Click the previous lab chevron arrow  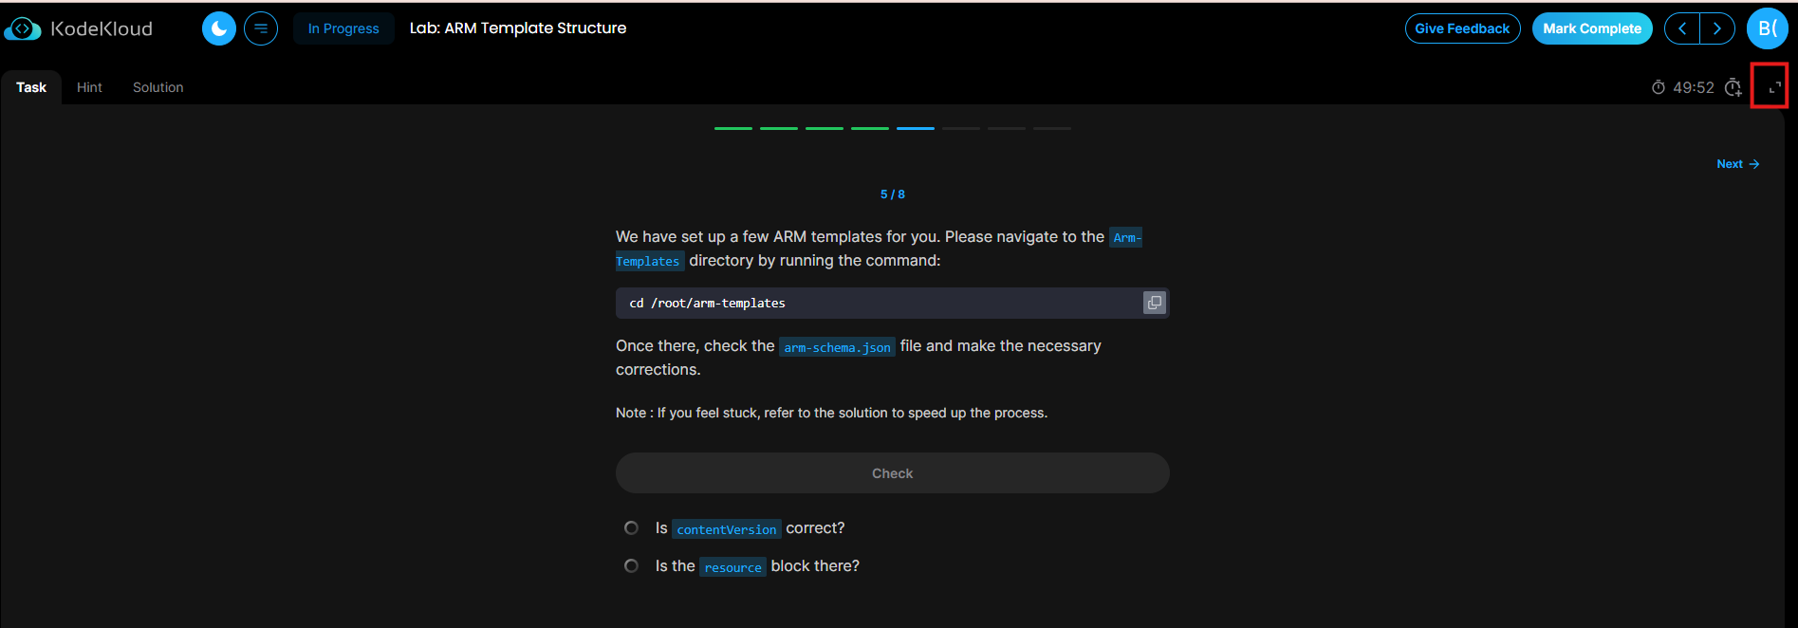1682,28
